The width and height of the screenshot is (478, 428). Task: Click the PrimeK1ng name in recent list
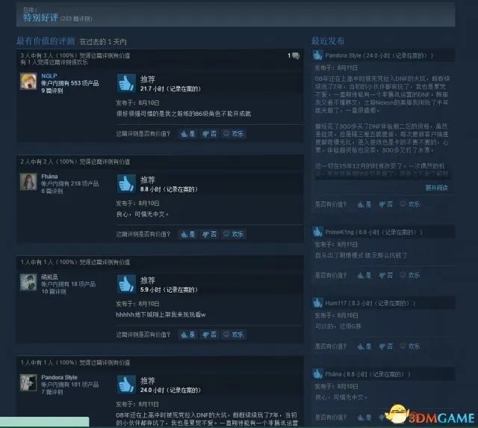click(x=339, y=232)
